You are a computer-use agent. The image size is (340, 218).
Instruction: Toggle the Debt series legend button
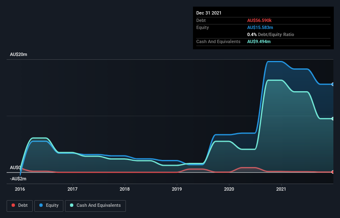click(20, 206)
